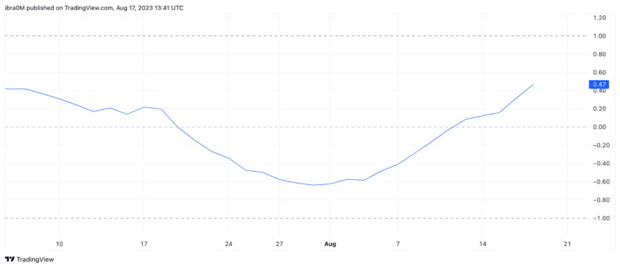The width and height of the screenshot is (620, 268).
Task: Select date 27 on time axis
Action: (279, 244)
